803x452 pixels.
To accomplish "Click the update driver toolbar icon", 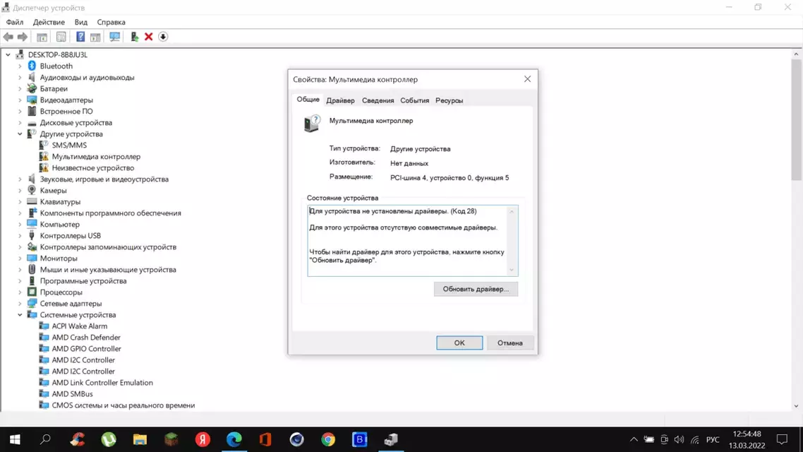I will (134, 37).
